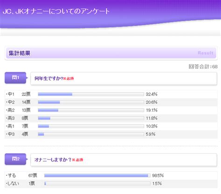Click the 32.4% percentage value

[152, 94]
